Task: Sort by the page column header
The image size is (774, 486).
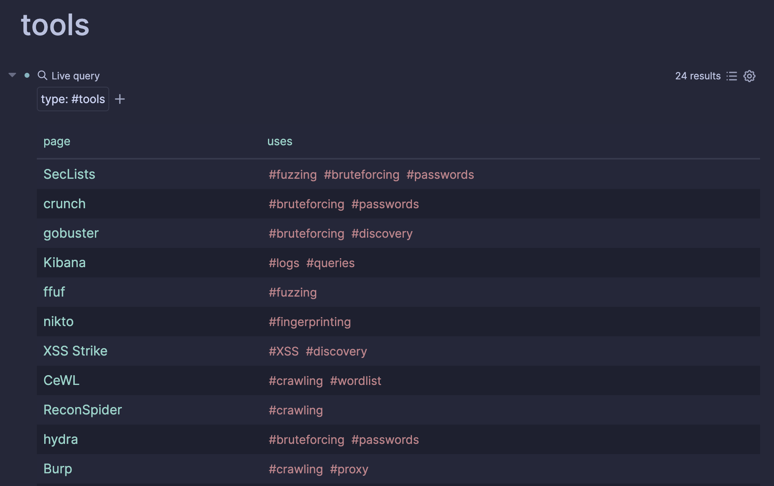Action: point(57,142)
